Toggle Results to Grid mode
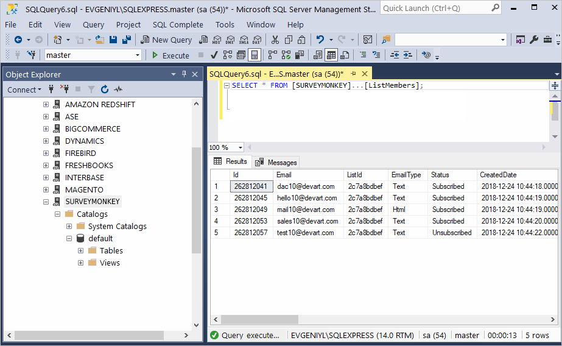 coord(331,55)
